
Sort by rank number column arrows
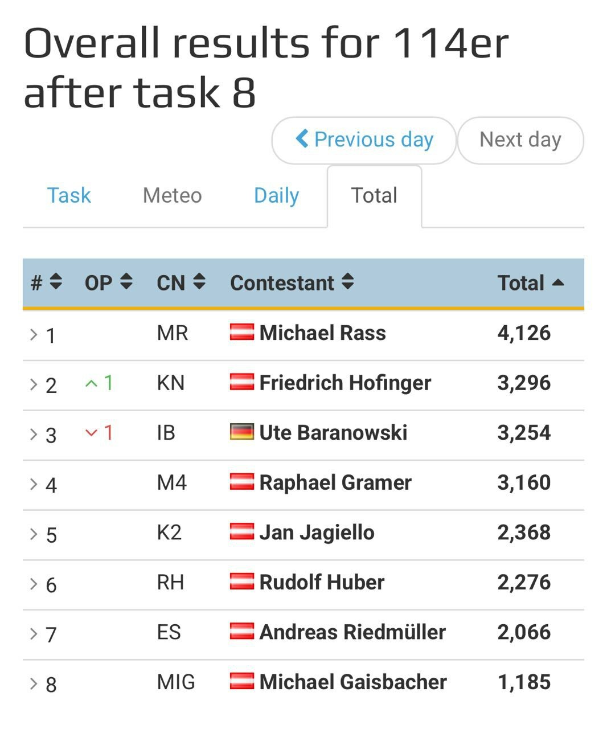coord(56,282)
